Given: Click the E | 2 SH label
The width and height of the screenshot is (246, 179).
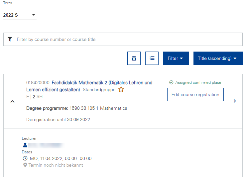Looking at the screenshot, I should [x=34, y=96].
